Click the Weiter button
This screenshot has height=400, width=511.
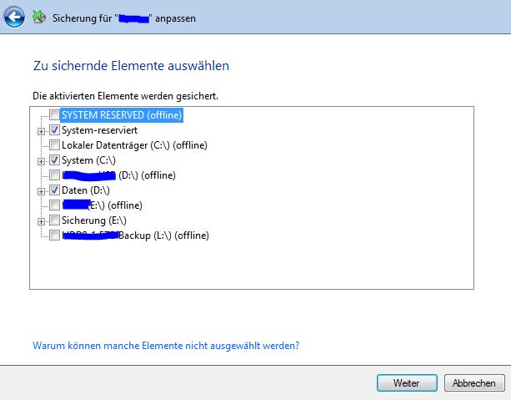pos(407,383)
